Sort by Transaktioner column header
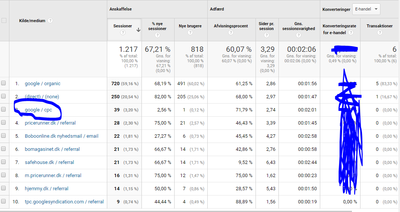 point(380,26)
